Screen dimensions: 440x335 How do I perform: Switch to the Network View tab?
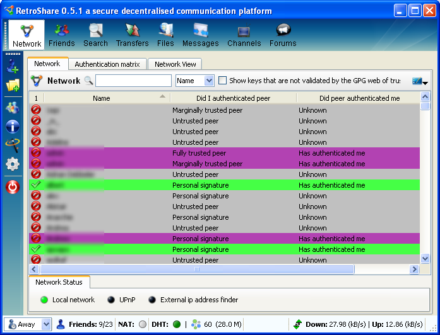point(175,64)
